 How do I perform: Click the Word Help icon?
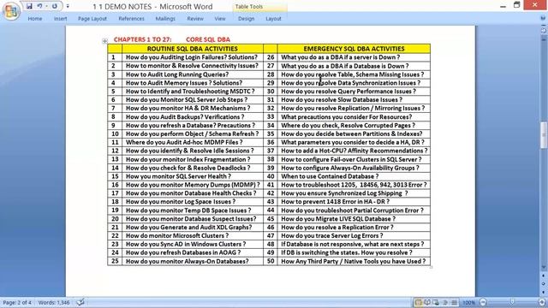point(543,19)
